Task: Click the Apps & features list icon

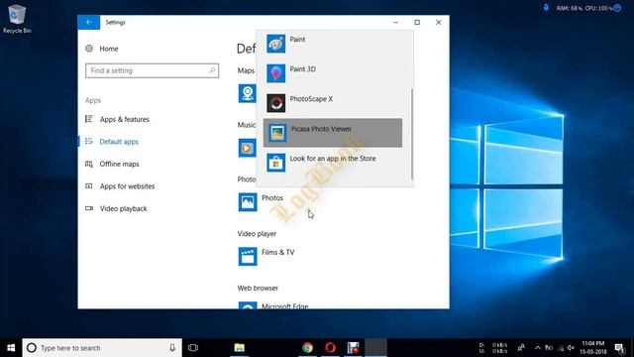Action: (x=89, y=119)
